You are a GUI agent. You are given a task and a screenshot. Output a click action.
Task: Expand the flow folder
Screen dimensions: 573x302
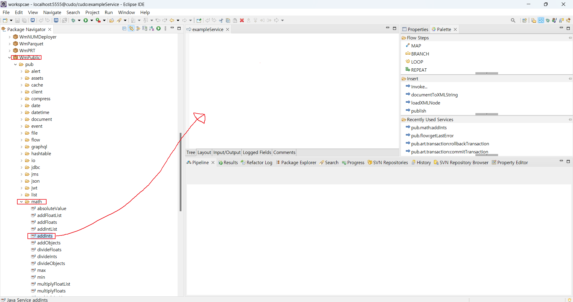21,140
